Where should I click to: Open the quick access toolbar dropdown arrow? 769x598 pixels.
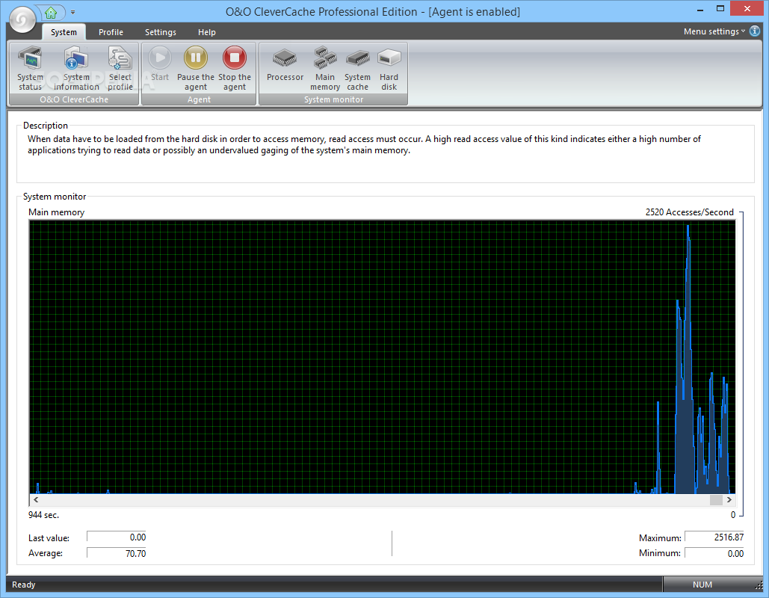[72, 12]
